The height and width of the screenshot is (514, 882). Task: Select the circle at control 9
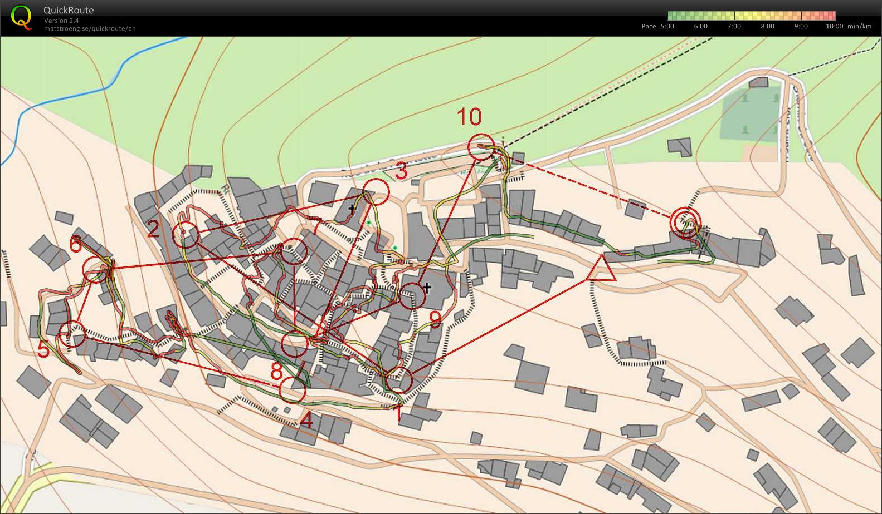pyautogui.click(x=413, y=295)
